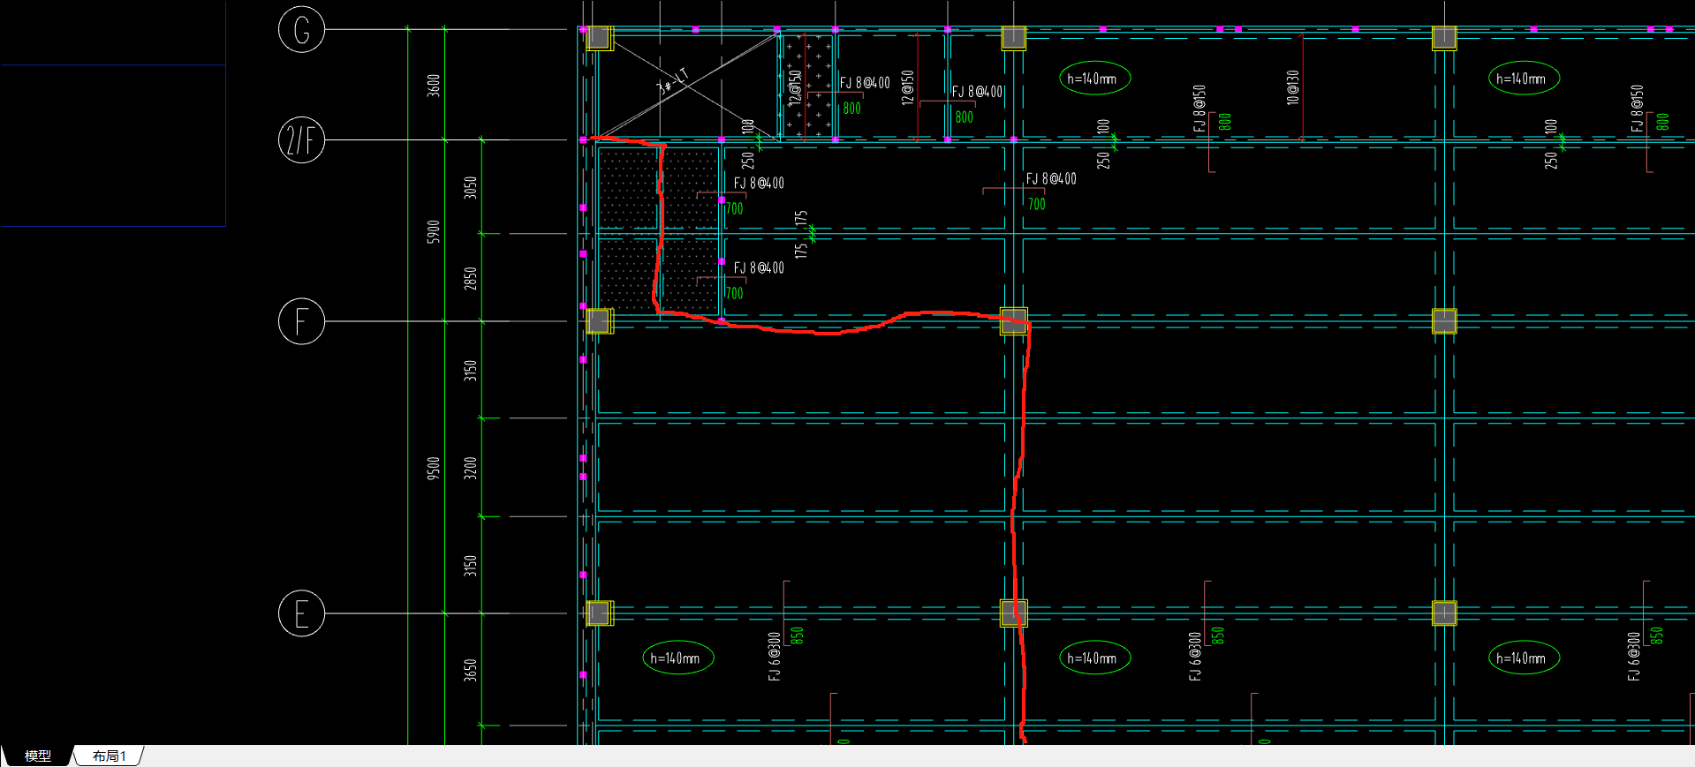Select the FJ 8@400 label directly above the 175 dimensions
Image resolution: width=1695 pixels, height=767 pixels.
point(759,183)
